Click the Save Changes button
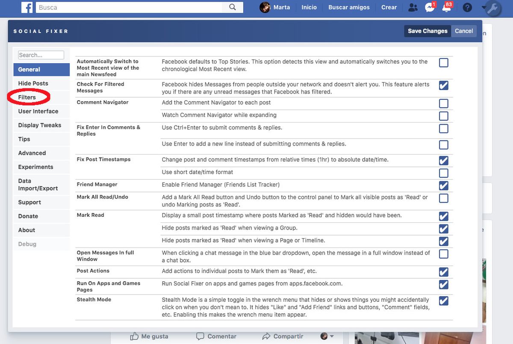The width and height of the screenshot is (513, 344). pos(427,31)
